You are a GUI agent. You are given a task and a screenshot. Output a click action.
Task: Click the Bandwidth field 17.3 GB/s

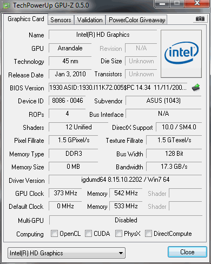pyautogui.click(x=174, y=167)
